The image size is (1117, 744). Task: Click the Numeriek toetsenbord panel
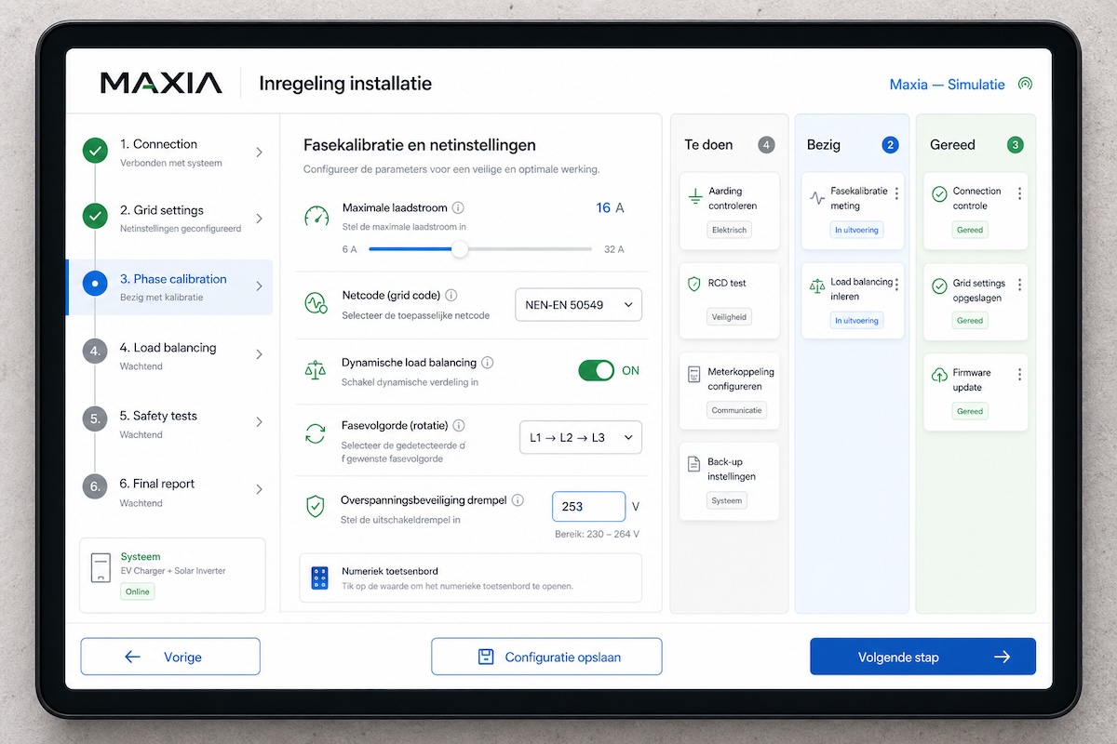(x=470, y=578)
